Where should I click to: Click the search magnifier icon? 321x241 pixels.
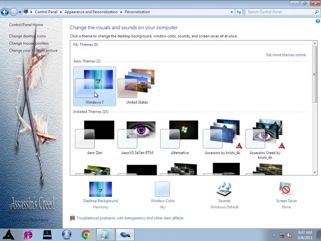pyautogui.click(x=317, y=12)
